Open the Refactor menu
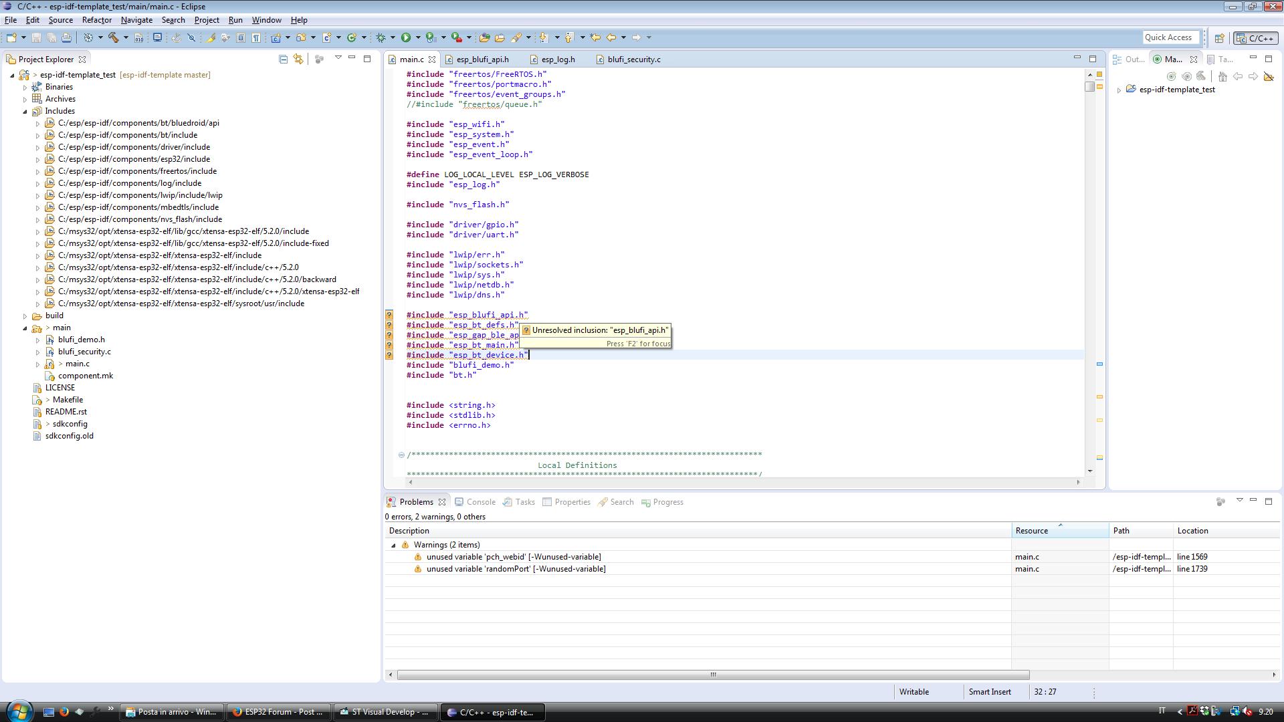The image size is (1284, 722). [96, 20]
